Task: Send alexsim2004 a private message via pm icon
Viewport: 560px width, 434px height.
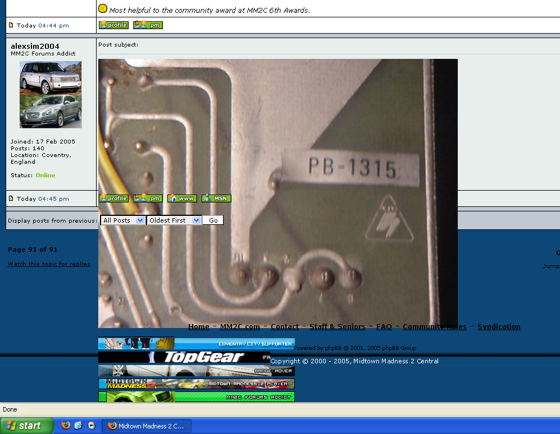Action: [x=148, y=198]
